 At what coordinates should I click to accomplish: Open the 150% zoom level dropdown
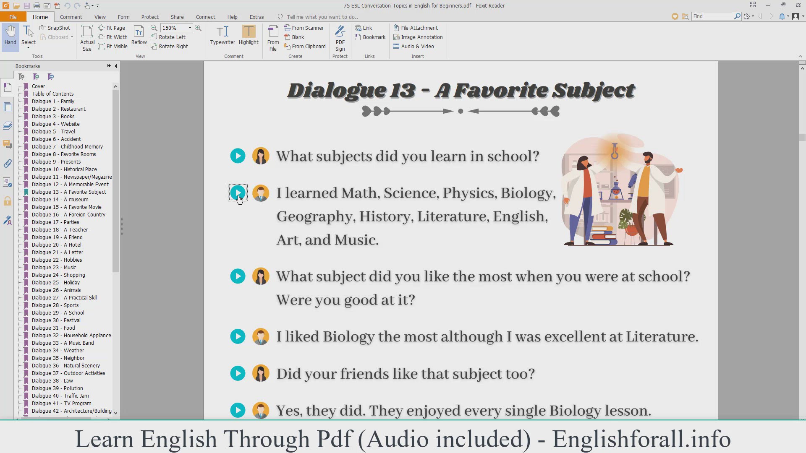[x=190, y=28]
